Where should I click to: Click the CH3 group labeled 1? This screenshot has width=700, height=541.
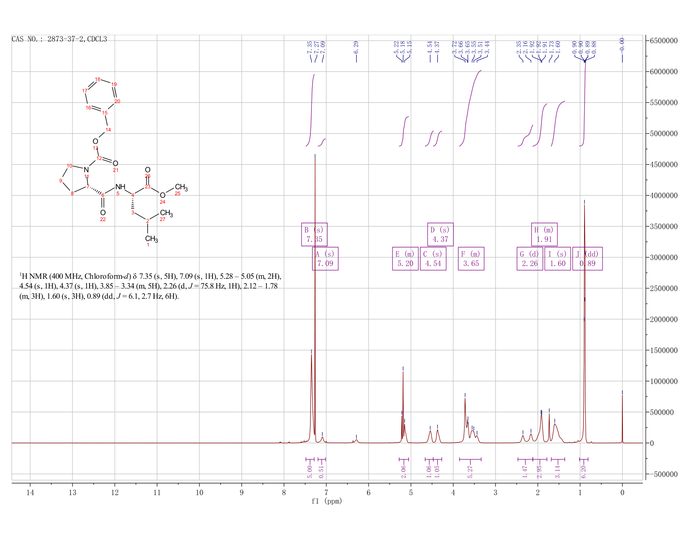coord(151,239)
